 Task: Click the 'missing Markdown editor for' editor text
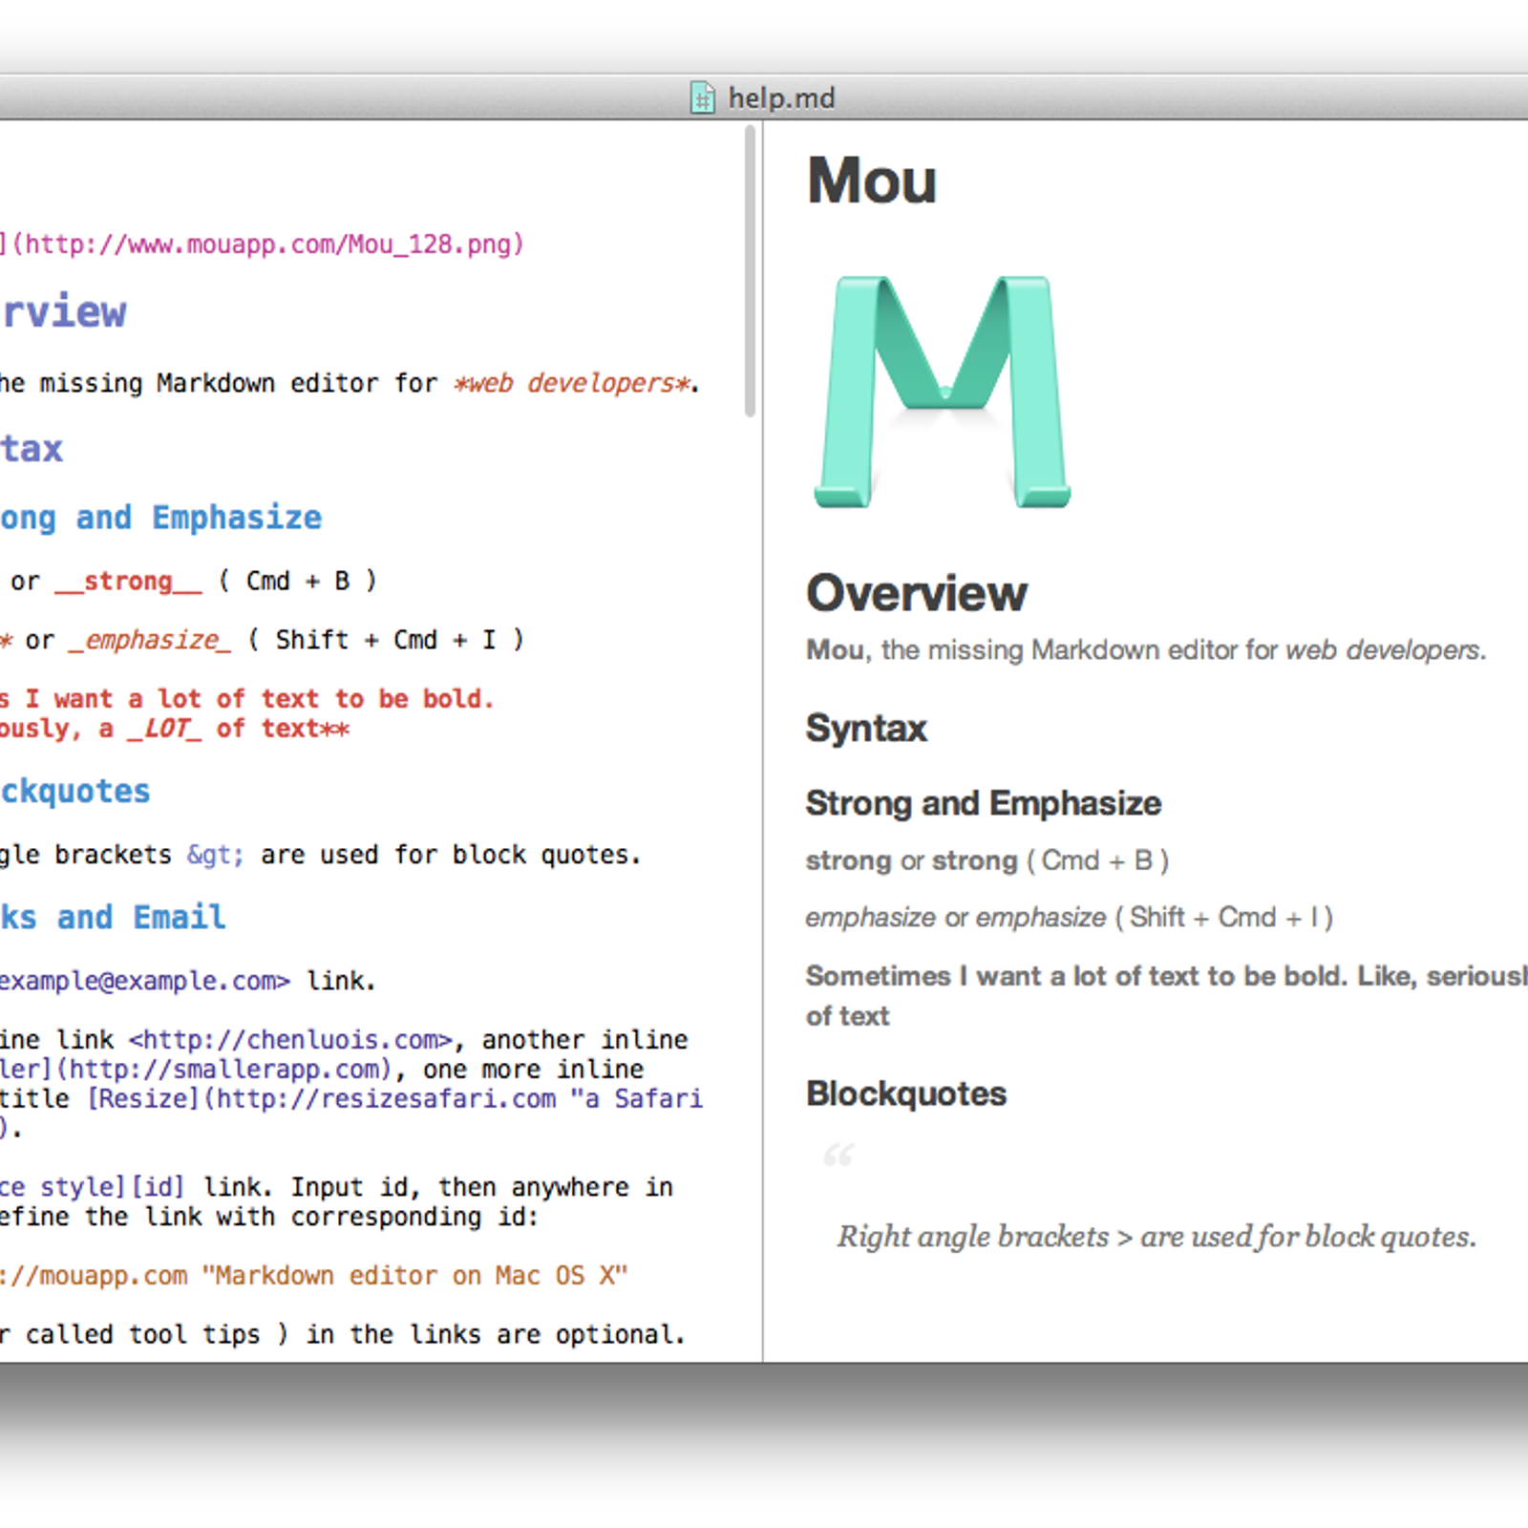click(239, 383)
